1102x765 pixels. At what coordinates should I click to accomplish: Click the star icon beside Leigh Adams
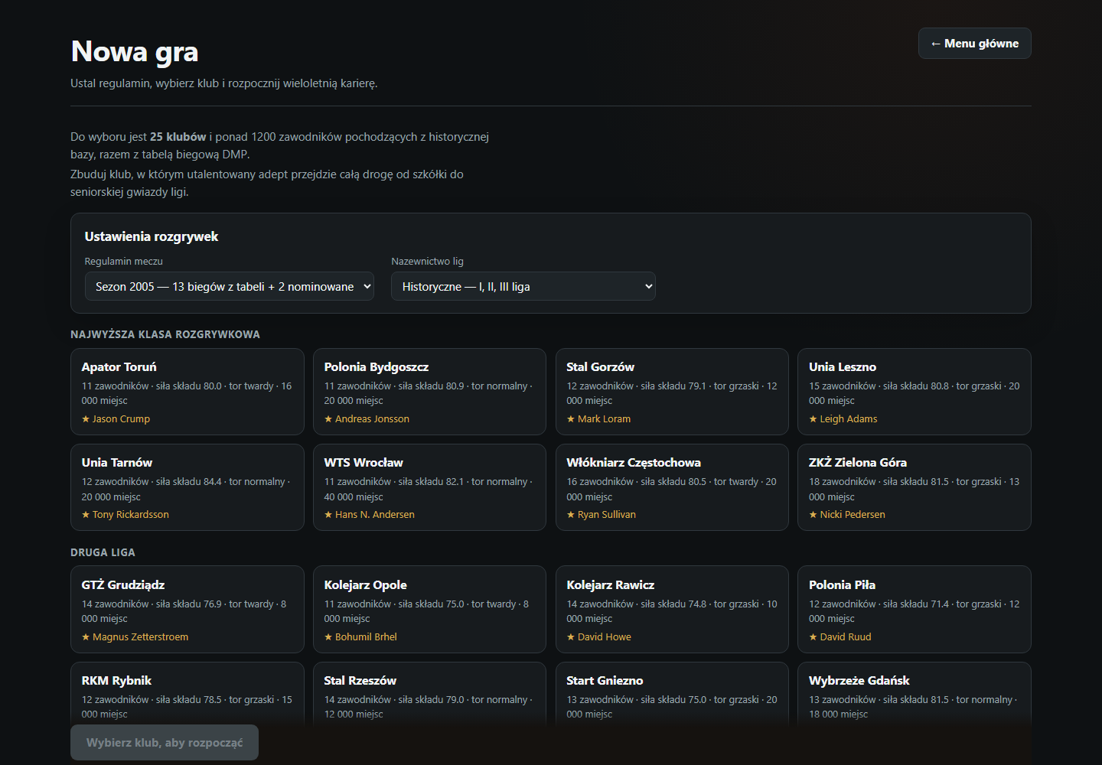coord(813,419)
